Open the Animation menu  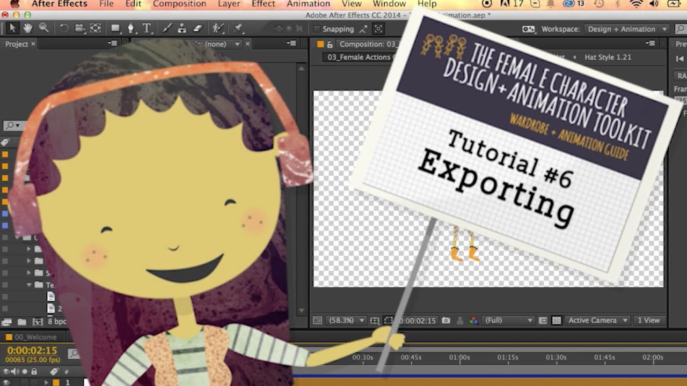coord(309,4)
